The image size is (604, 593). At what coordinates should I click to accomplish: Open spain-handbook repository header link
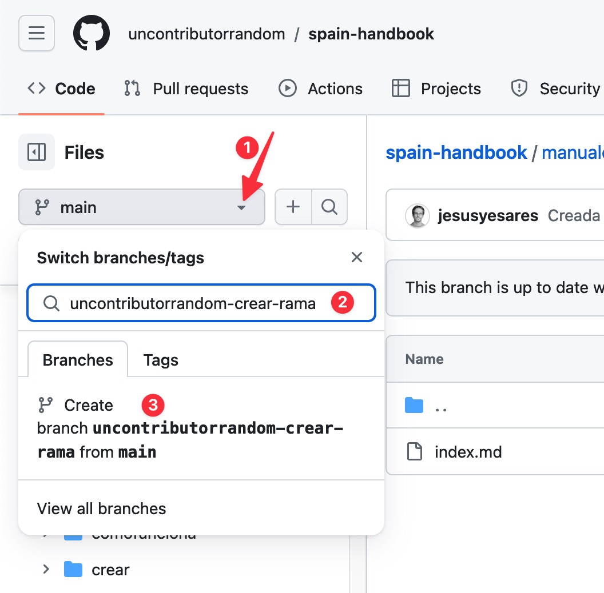[371, 34]
